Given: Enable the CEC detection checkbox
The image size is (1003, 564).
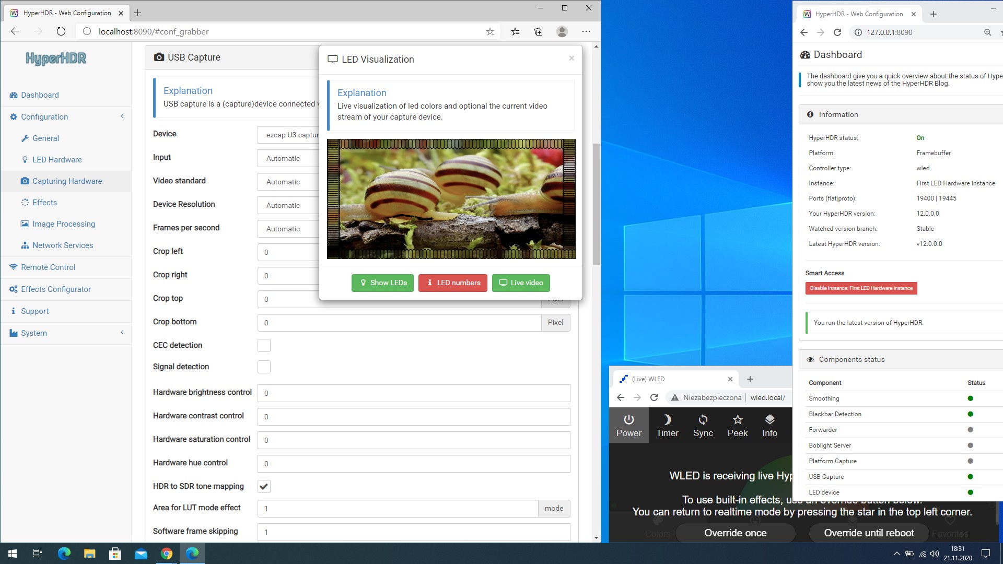Looking at the screenshot, I should [264, 346].
